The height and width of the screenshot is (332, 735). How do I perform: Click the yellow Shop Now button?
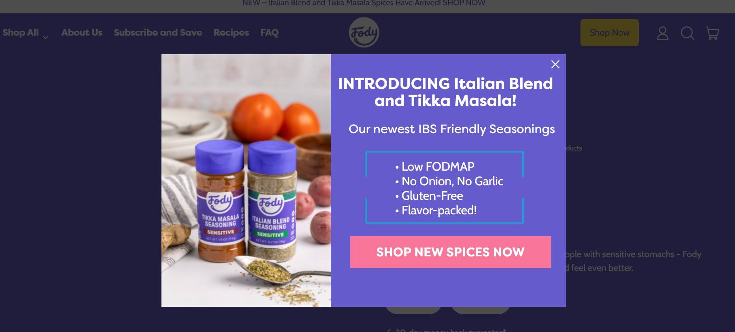(609, 32)
